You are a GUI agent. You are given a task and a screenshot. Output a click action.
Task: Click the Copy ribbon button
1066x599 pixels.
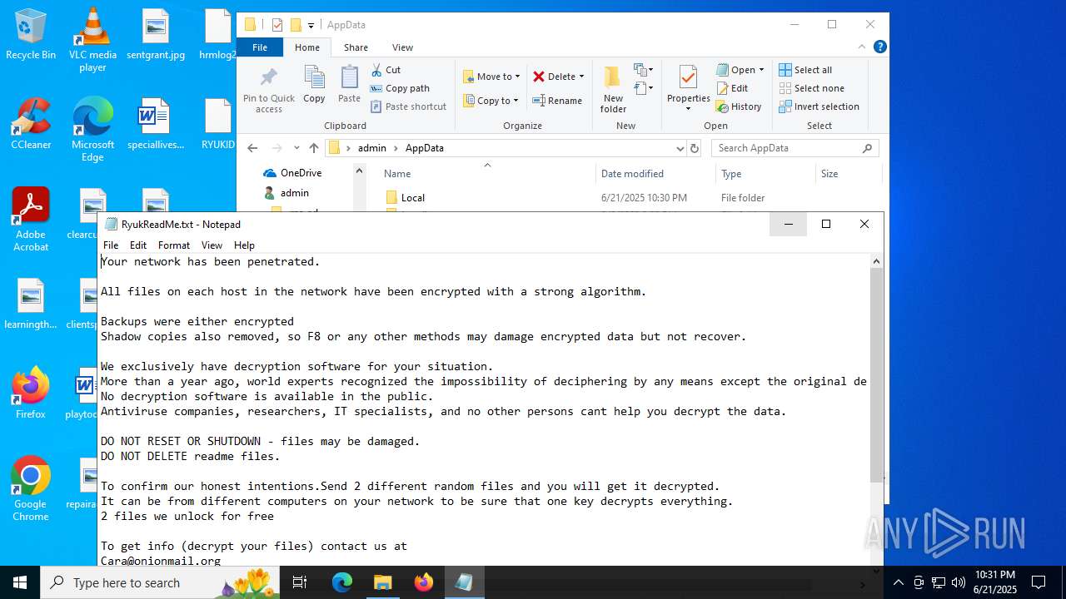click(314, 85)
